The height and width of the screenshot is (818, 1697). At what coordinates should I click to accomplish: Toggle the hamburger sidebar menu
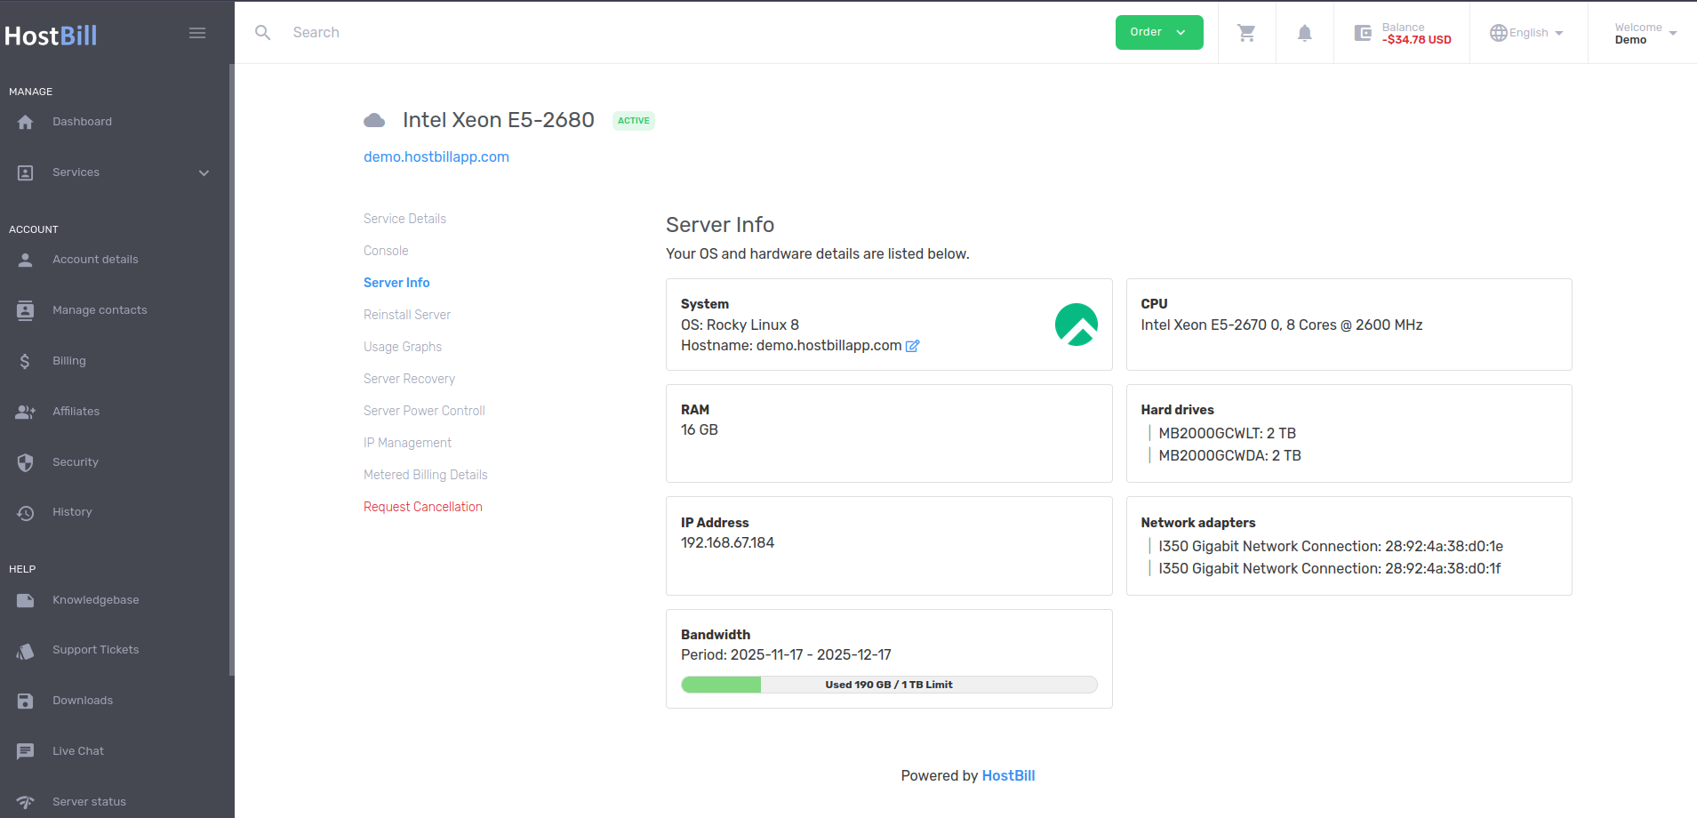click(197, 33)
